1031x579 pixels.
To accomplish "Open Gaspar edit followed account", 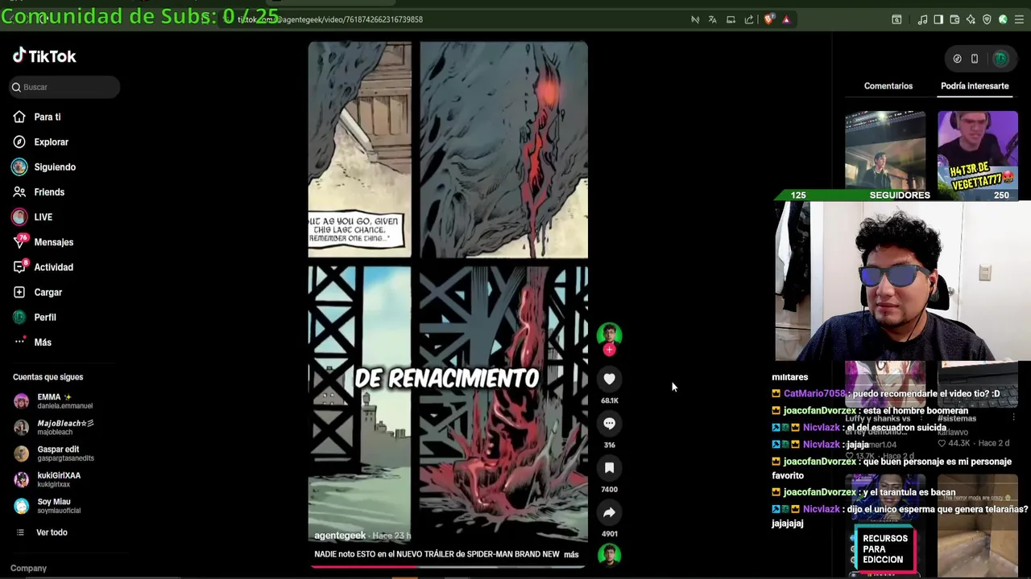I will click(53, 454).
